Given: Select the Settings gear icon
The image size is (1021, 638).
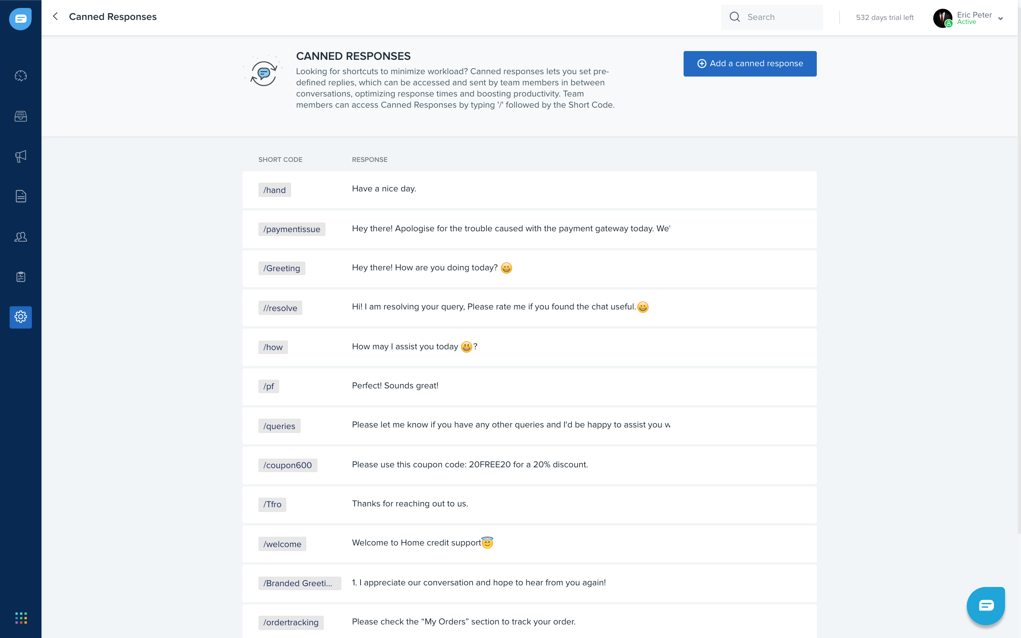Looking at the screenshot, I should coord(20,317).
